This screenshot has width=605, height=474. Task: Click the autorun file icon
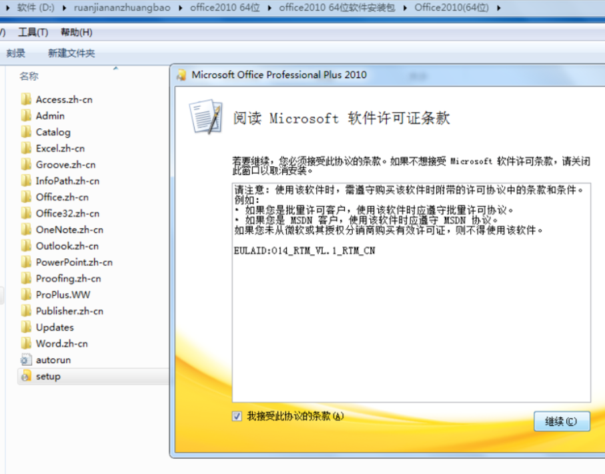[26, 360]
